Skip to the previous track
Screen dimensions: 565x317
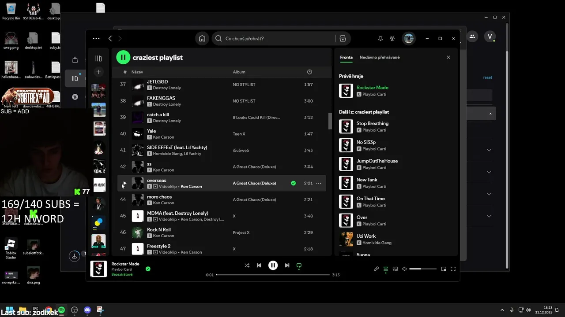click(x=259, y=265)
